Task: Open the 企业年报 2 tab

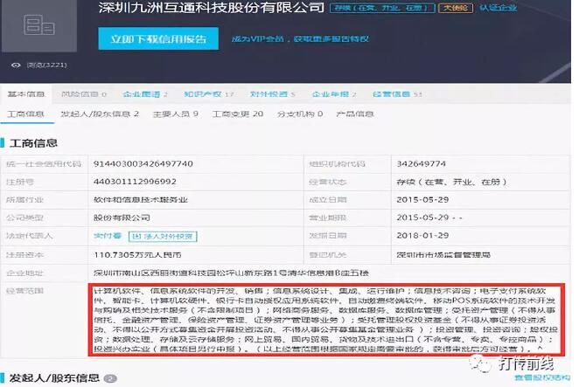Action: coord(334,94)
